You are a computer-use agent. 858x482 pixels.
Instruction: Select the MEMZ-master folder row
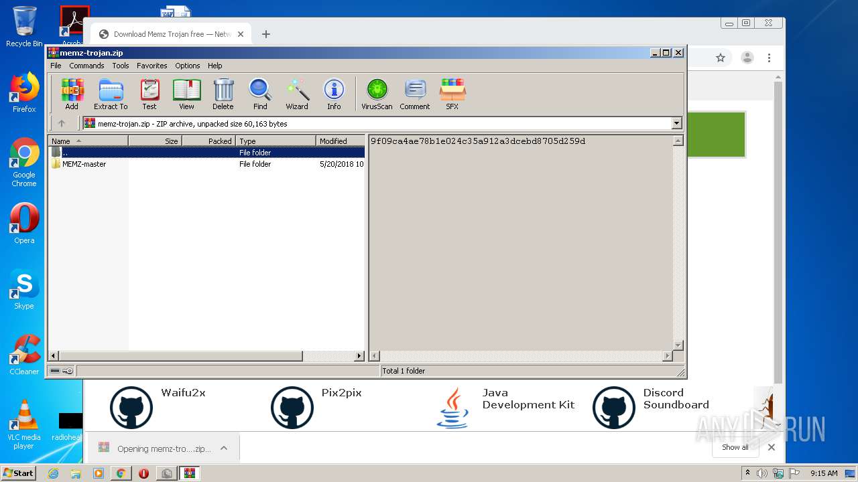coord(206,164)
